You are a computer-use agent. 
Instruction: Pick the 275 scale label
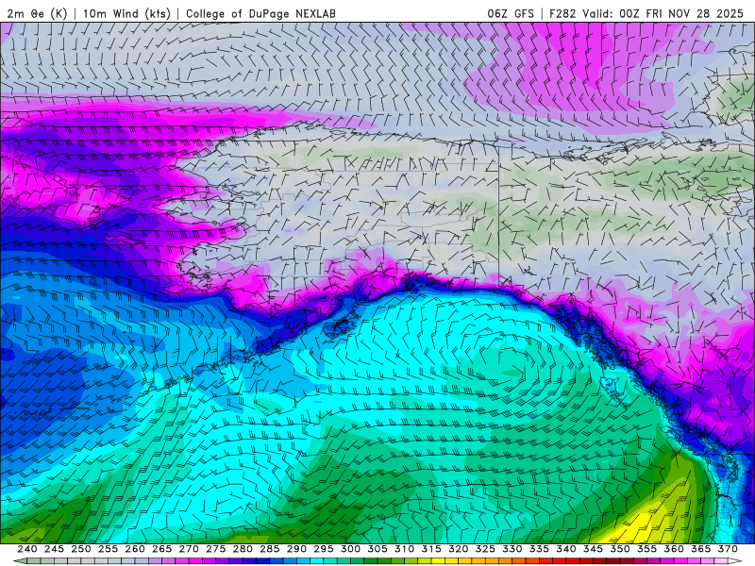click(x=216, y=549)
